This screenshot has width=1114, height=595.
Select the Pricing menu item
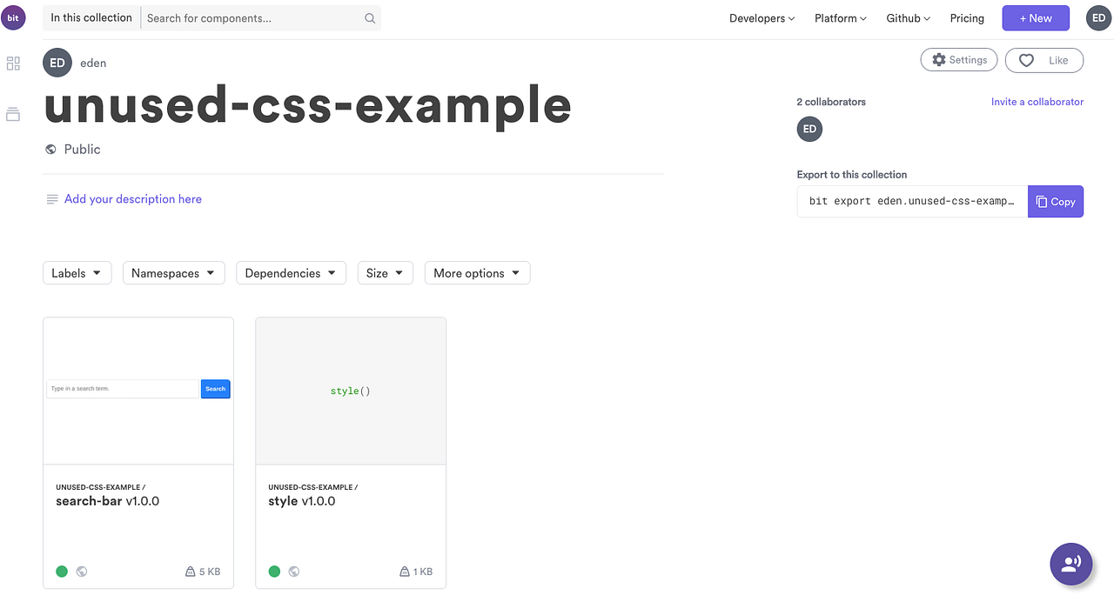pyautogui.click(x=967, y=17)
